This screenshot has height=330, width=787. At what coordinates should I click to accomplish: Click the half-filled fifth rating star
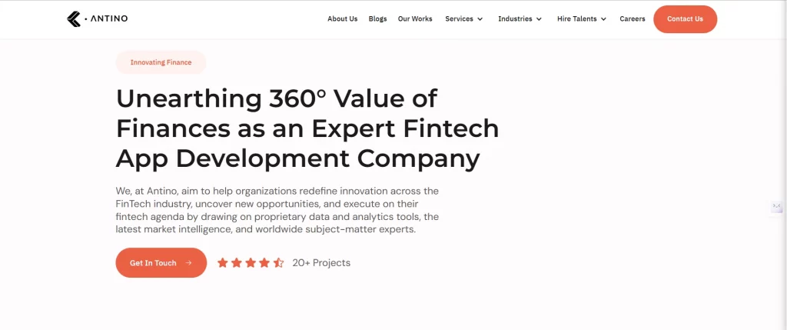[x=278, y=263]
